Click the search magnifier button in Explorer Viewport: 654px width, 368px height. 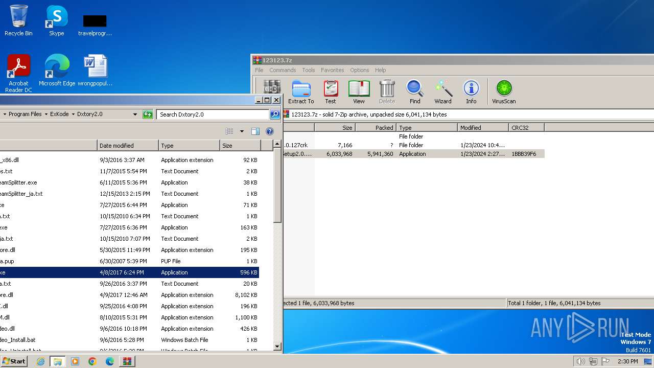[275, 114]
